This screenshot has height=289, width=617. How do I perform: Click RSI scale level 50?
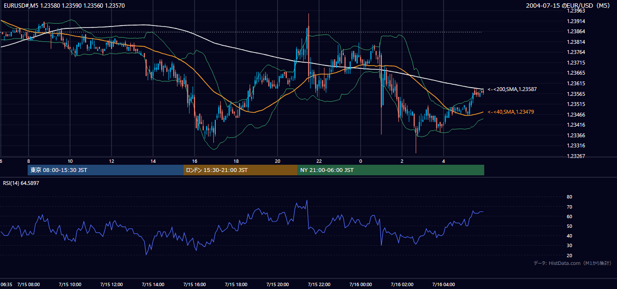(x=570, y=226)
